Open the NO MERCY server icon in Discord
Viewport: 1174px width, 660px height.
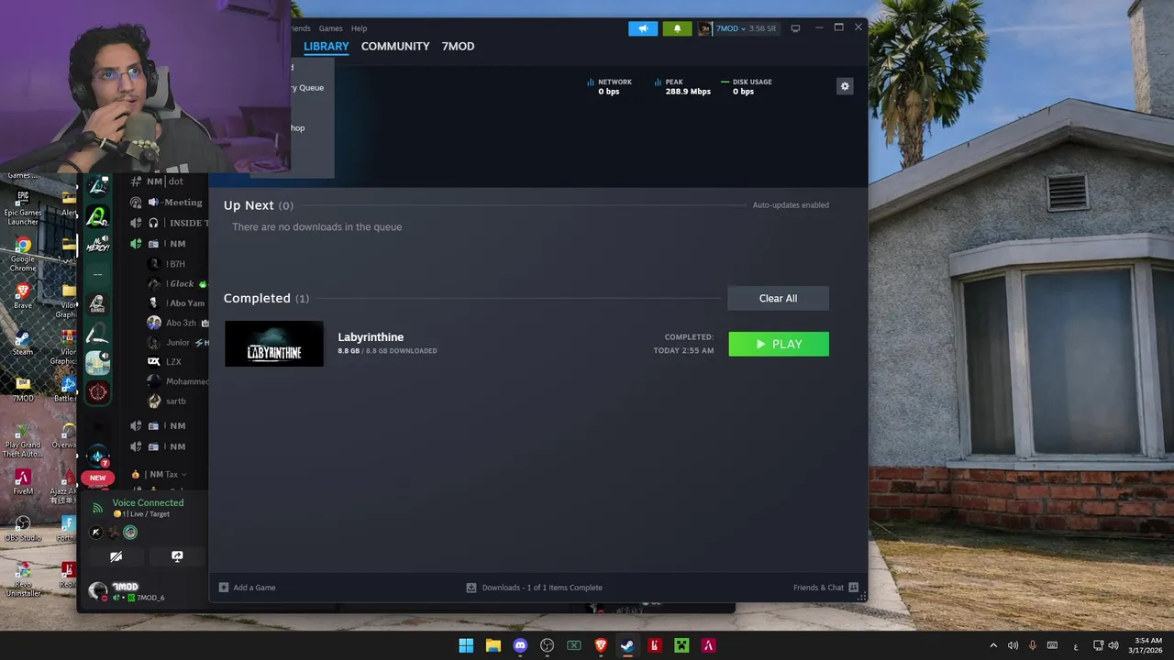pyautogui.click(x=97, y=245)
